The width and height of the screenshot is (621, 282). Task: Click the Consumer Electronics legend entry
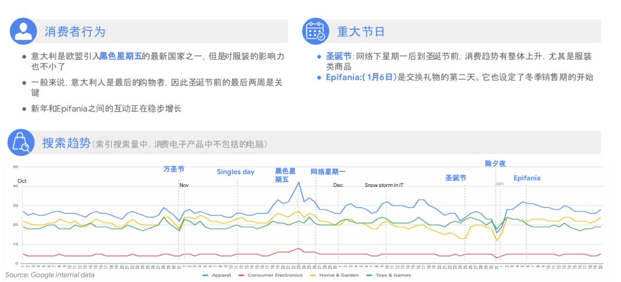pyautogui.click(x=270, y=275)
